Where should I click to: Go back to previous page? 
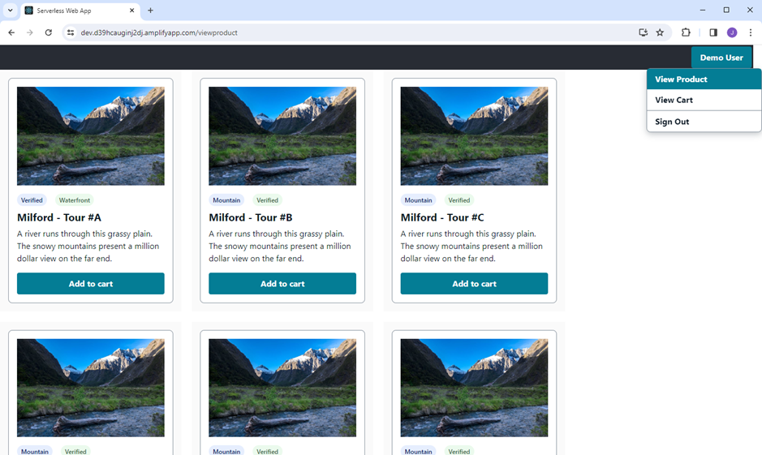click(11, 32)
